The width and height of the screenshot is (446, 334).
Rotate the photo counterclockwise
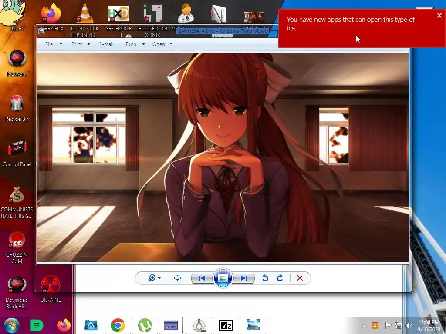click(x=265, y=278)
